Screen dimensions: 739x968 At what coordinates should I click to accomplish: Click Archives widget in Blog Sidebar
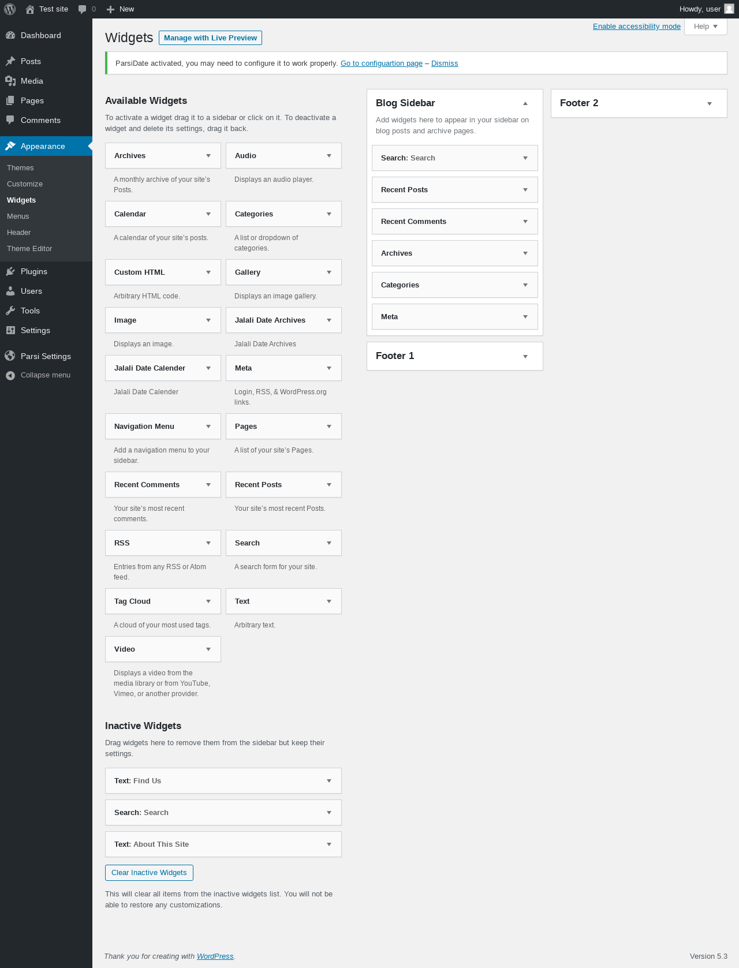coord(455,253)
